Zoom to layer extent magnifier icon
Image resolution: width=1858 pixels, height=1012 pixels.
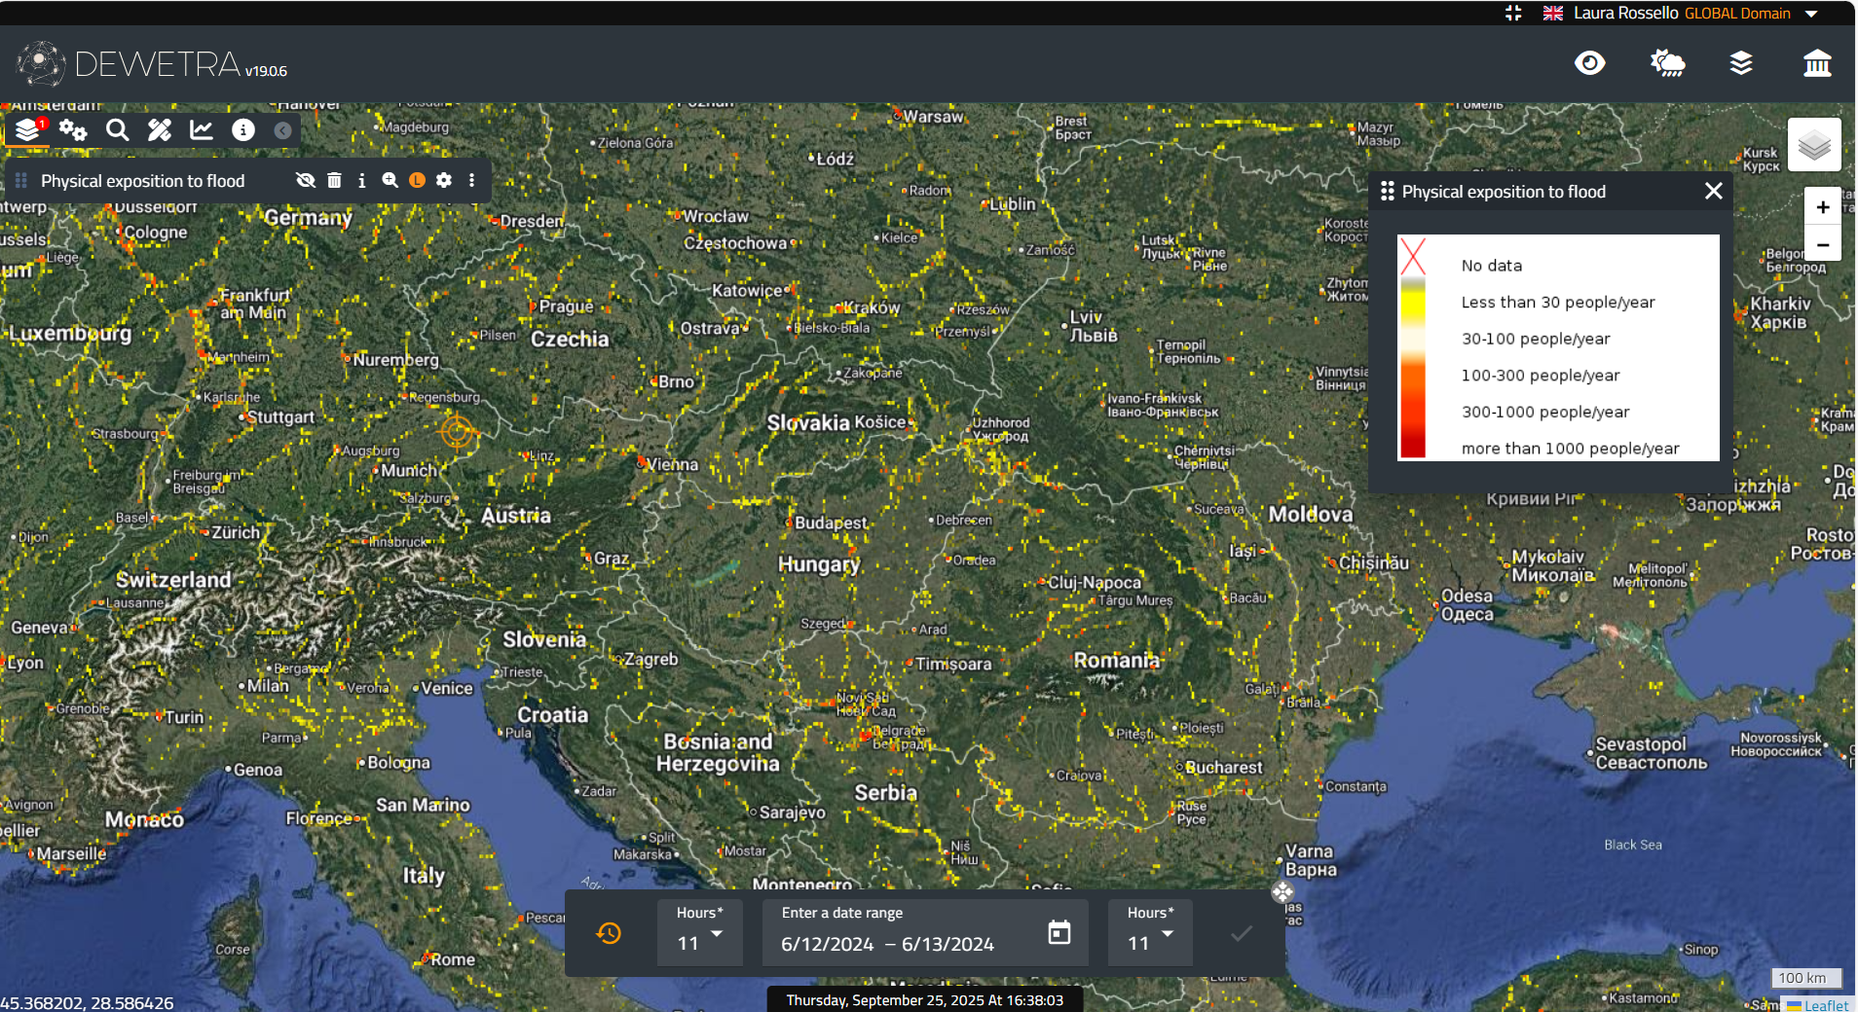(390, 181)
